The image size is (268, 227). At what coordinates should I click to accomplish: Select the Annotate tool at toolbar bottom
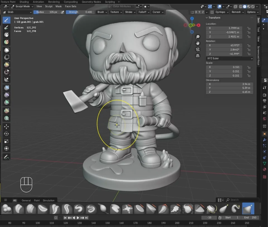pyautogui.click(x=6, y=157)
